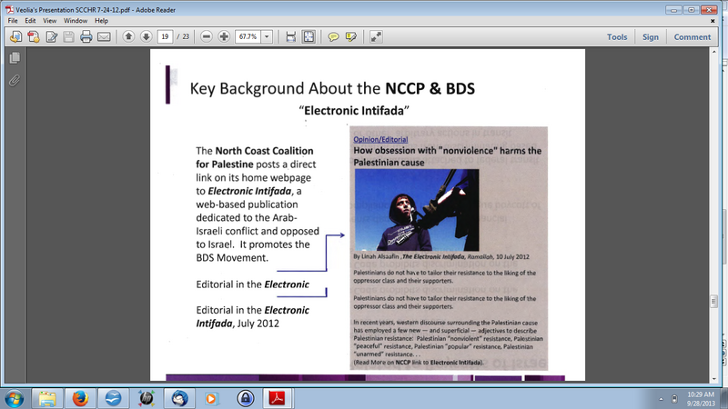Click the page number field showing 19
The width and height of the screenshot is (728, 409).
(165, 36)
